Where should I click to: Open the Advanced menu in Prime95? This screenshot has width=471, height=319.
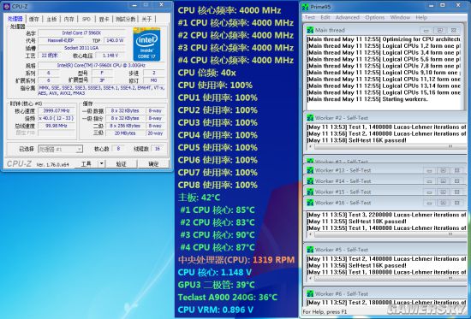[x=347, y=17]
